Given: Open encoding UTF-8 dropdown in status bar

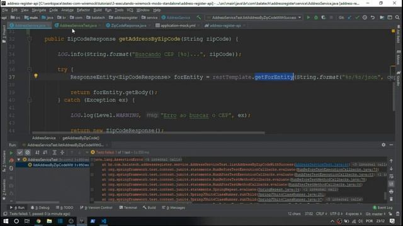Looking at the screenshot, I should pos(336,213).
